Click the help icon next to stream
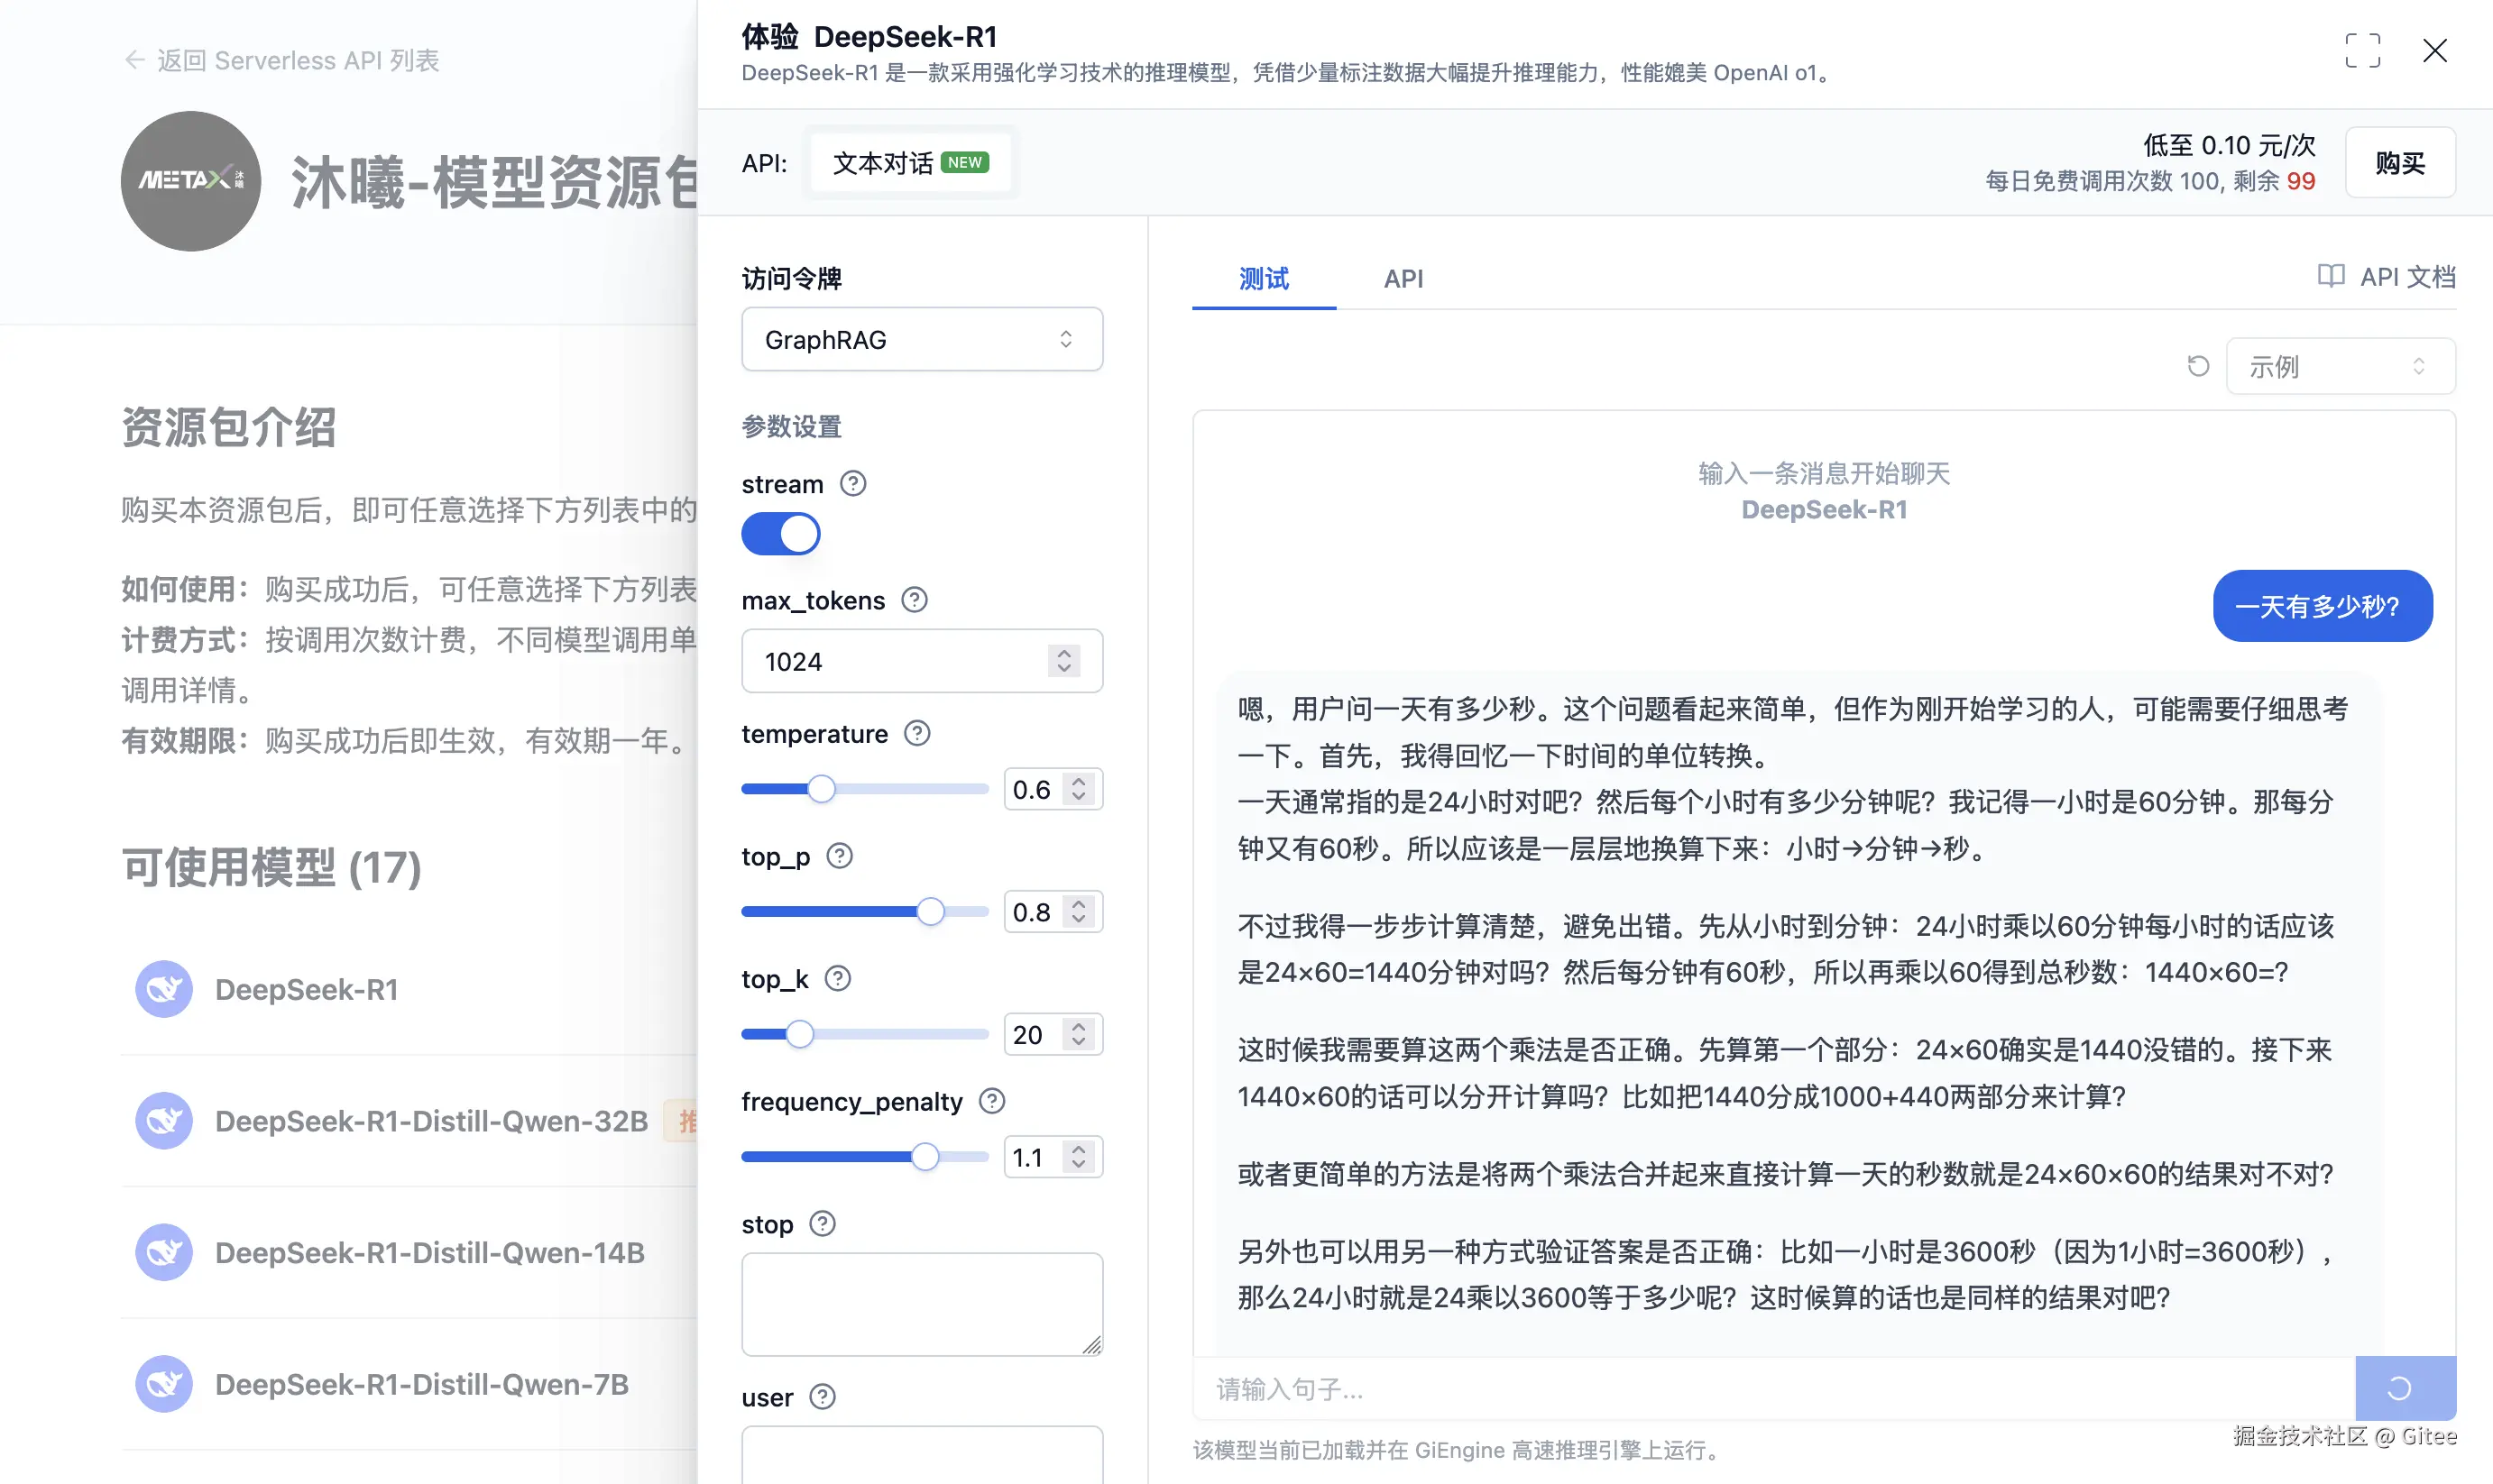The image size is (2493, 1484). point(851,483)
